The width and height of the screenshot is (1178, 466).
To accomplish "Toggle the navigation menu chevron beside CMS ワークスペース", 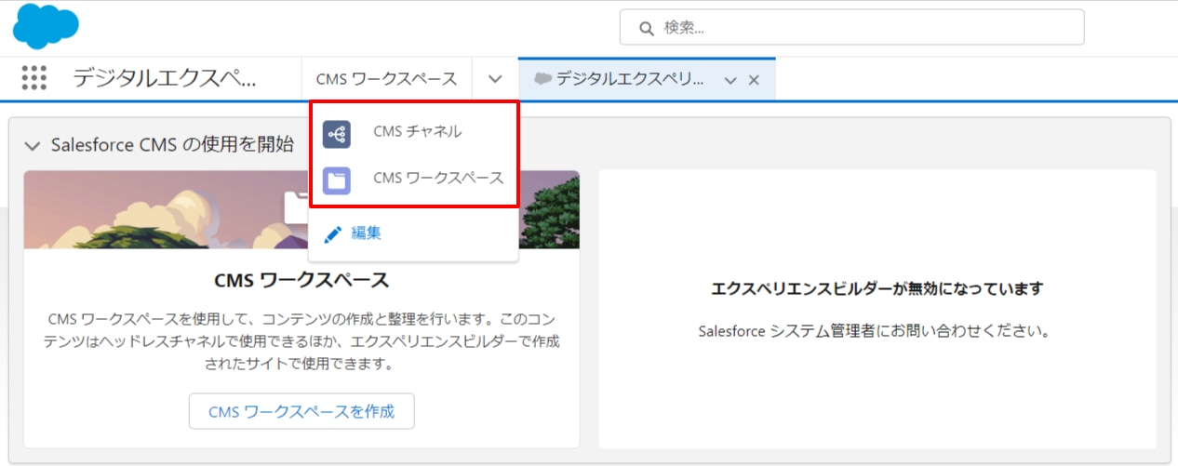I will point(495,79).
